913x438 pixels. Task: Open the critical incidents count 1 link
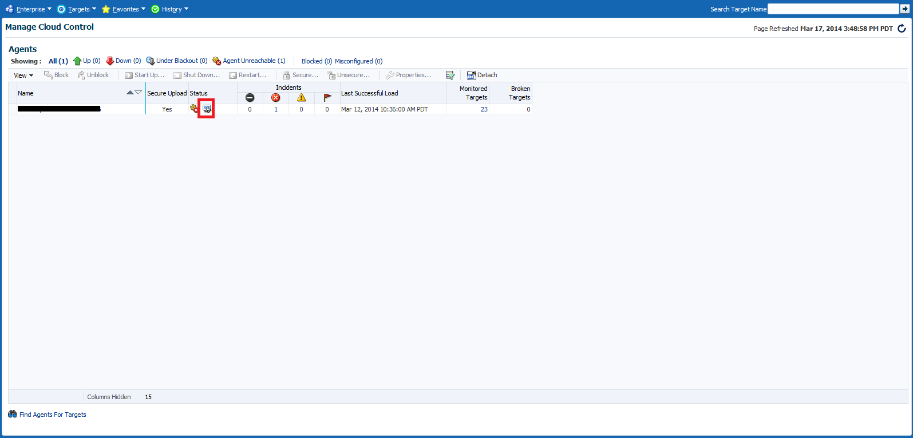276,109
